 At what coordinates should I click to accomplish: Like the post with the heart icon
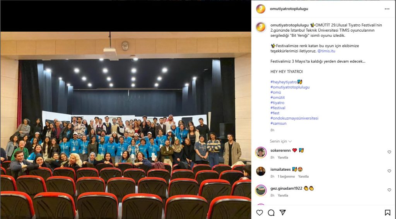click(x=259, y=213)
